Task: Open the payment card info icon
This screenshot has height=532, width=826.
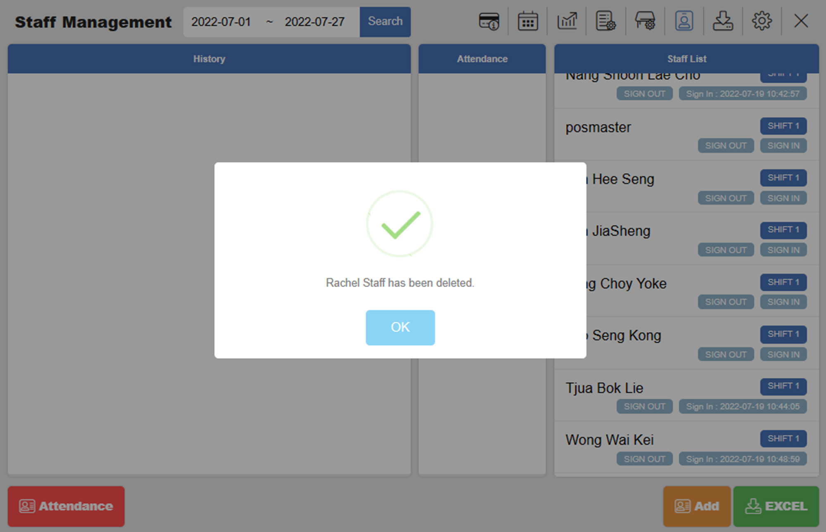Action: coord(489,21)
